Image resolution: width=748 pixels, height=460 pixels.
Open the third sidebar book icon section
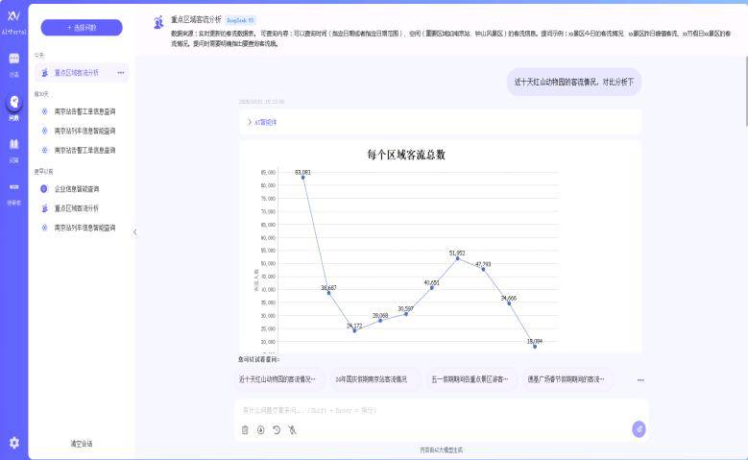tap(13, 148)
